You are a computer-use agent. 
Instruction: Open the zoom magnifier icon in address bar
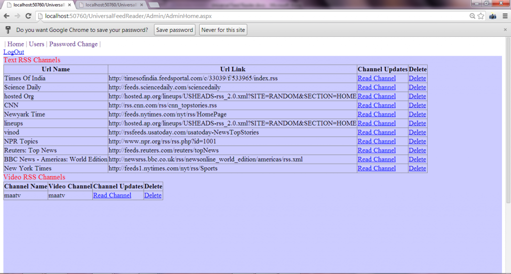click(x=472, y=16)
